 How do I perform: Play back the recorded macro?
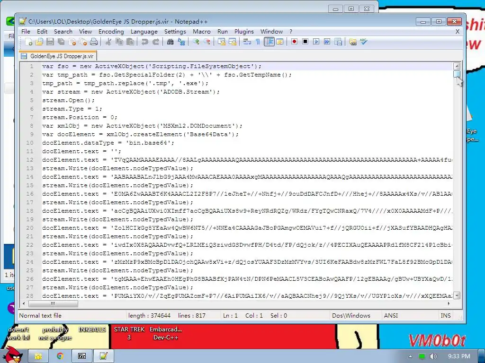pos(316,42)
